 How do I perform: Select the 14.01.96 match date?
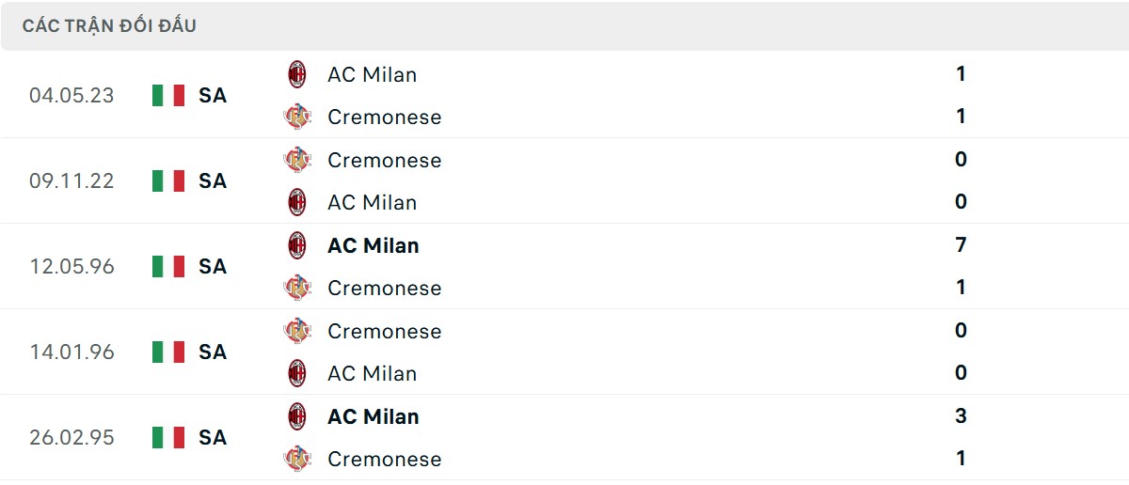pos(72,352)
